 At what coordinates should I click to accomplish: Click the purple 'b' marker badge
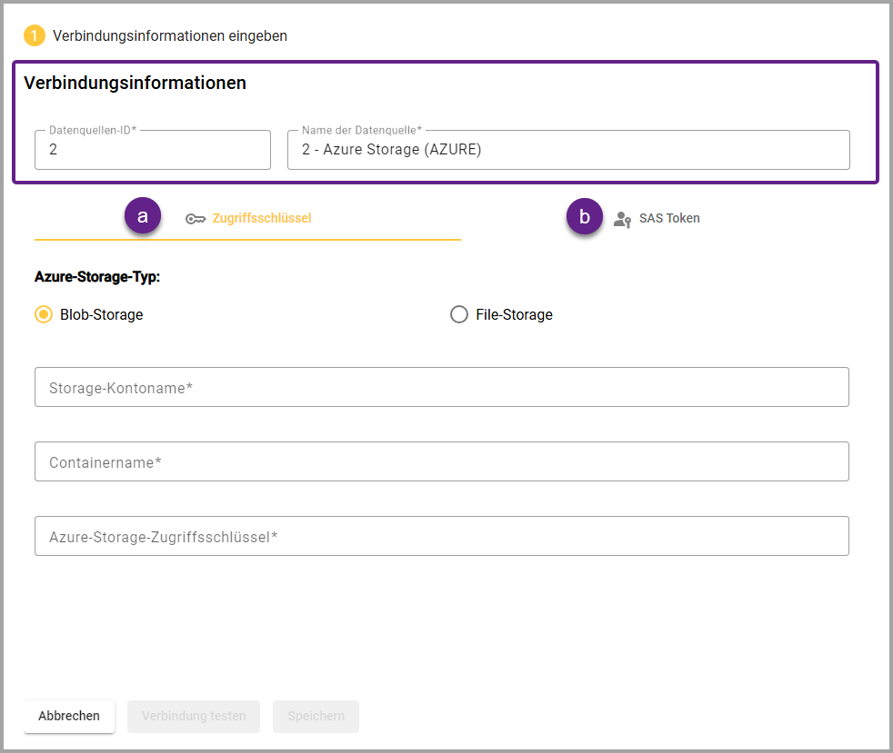[585, 217]
